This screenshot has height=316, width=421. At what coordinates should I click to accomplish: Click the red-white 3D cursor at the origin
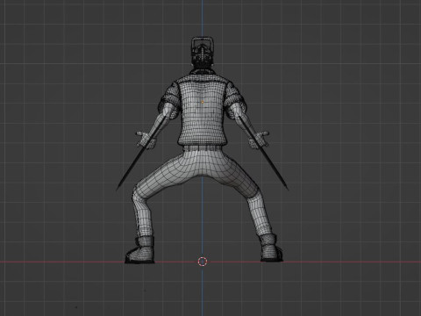203,262
